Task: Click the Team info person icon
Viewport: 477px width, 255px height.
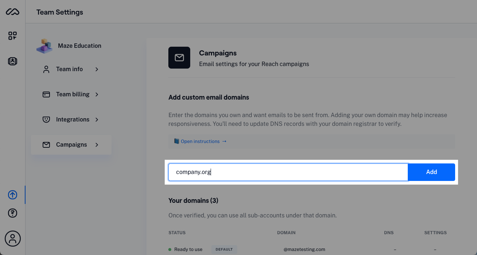Action: tap(46, 69)
